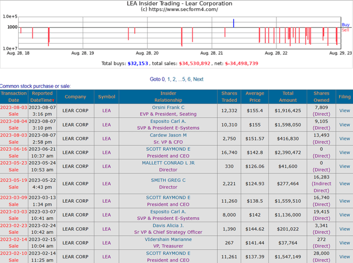View filing for Davis Alicia J. sale
Screen dimensions: 353x263
(x=344, y=229)
